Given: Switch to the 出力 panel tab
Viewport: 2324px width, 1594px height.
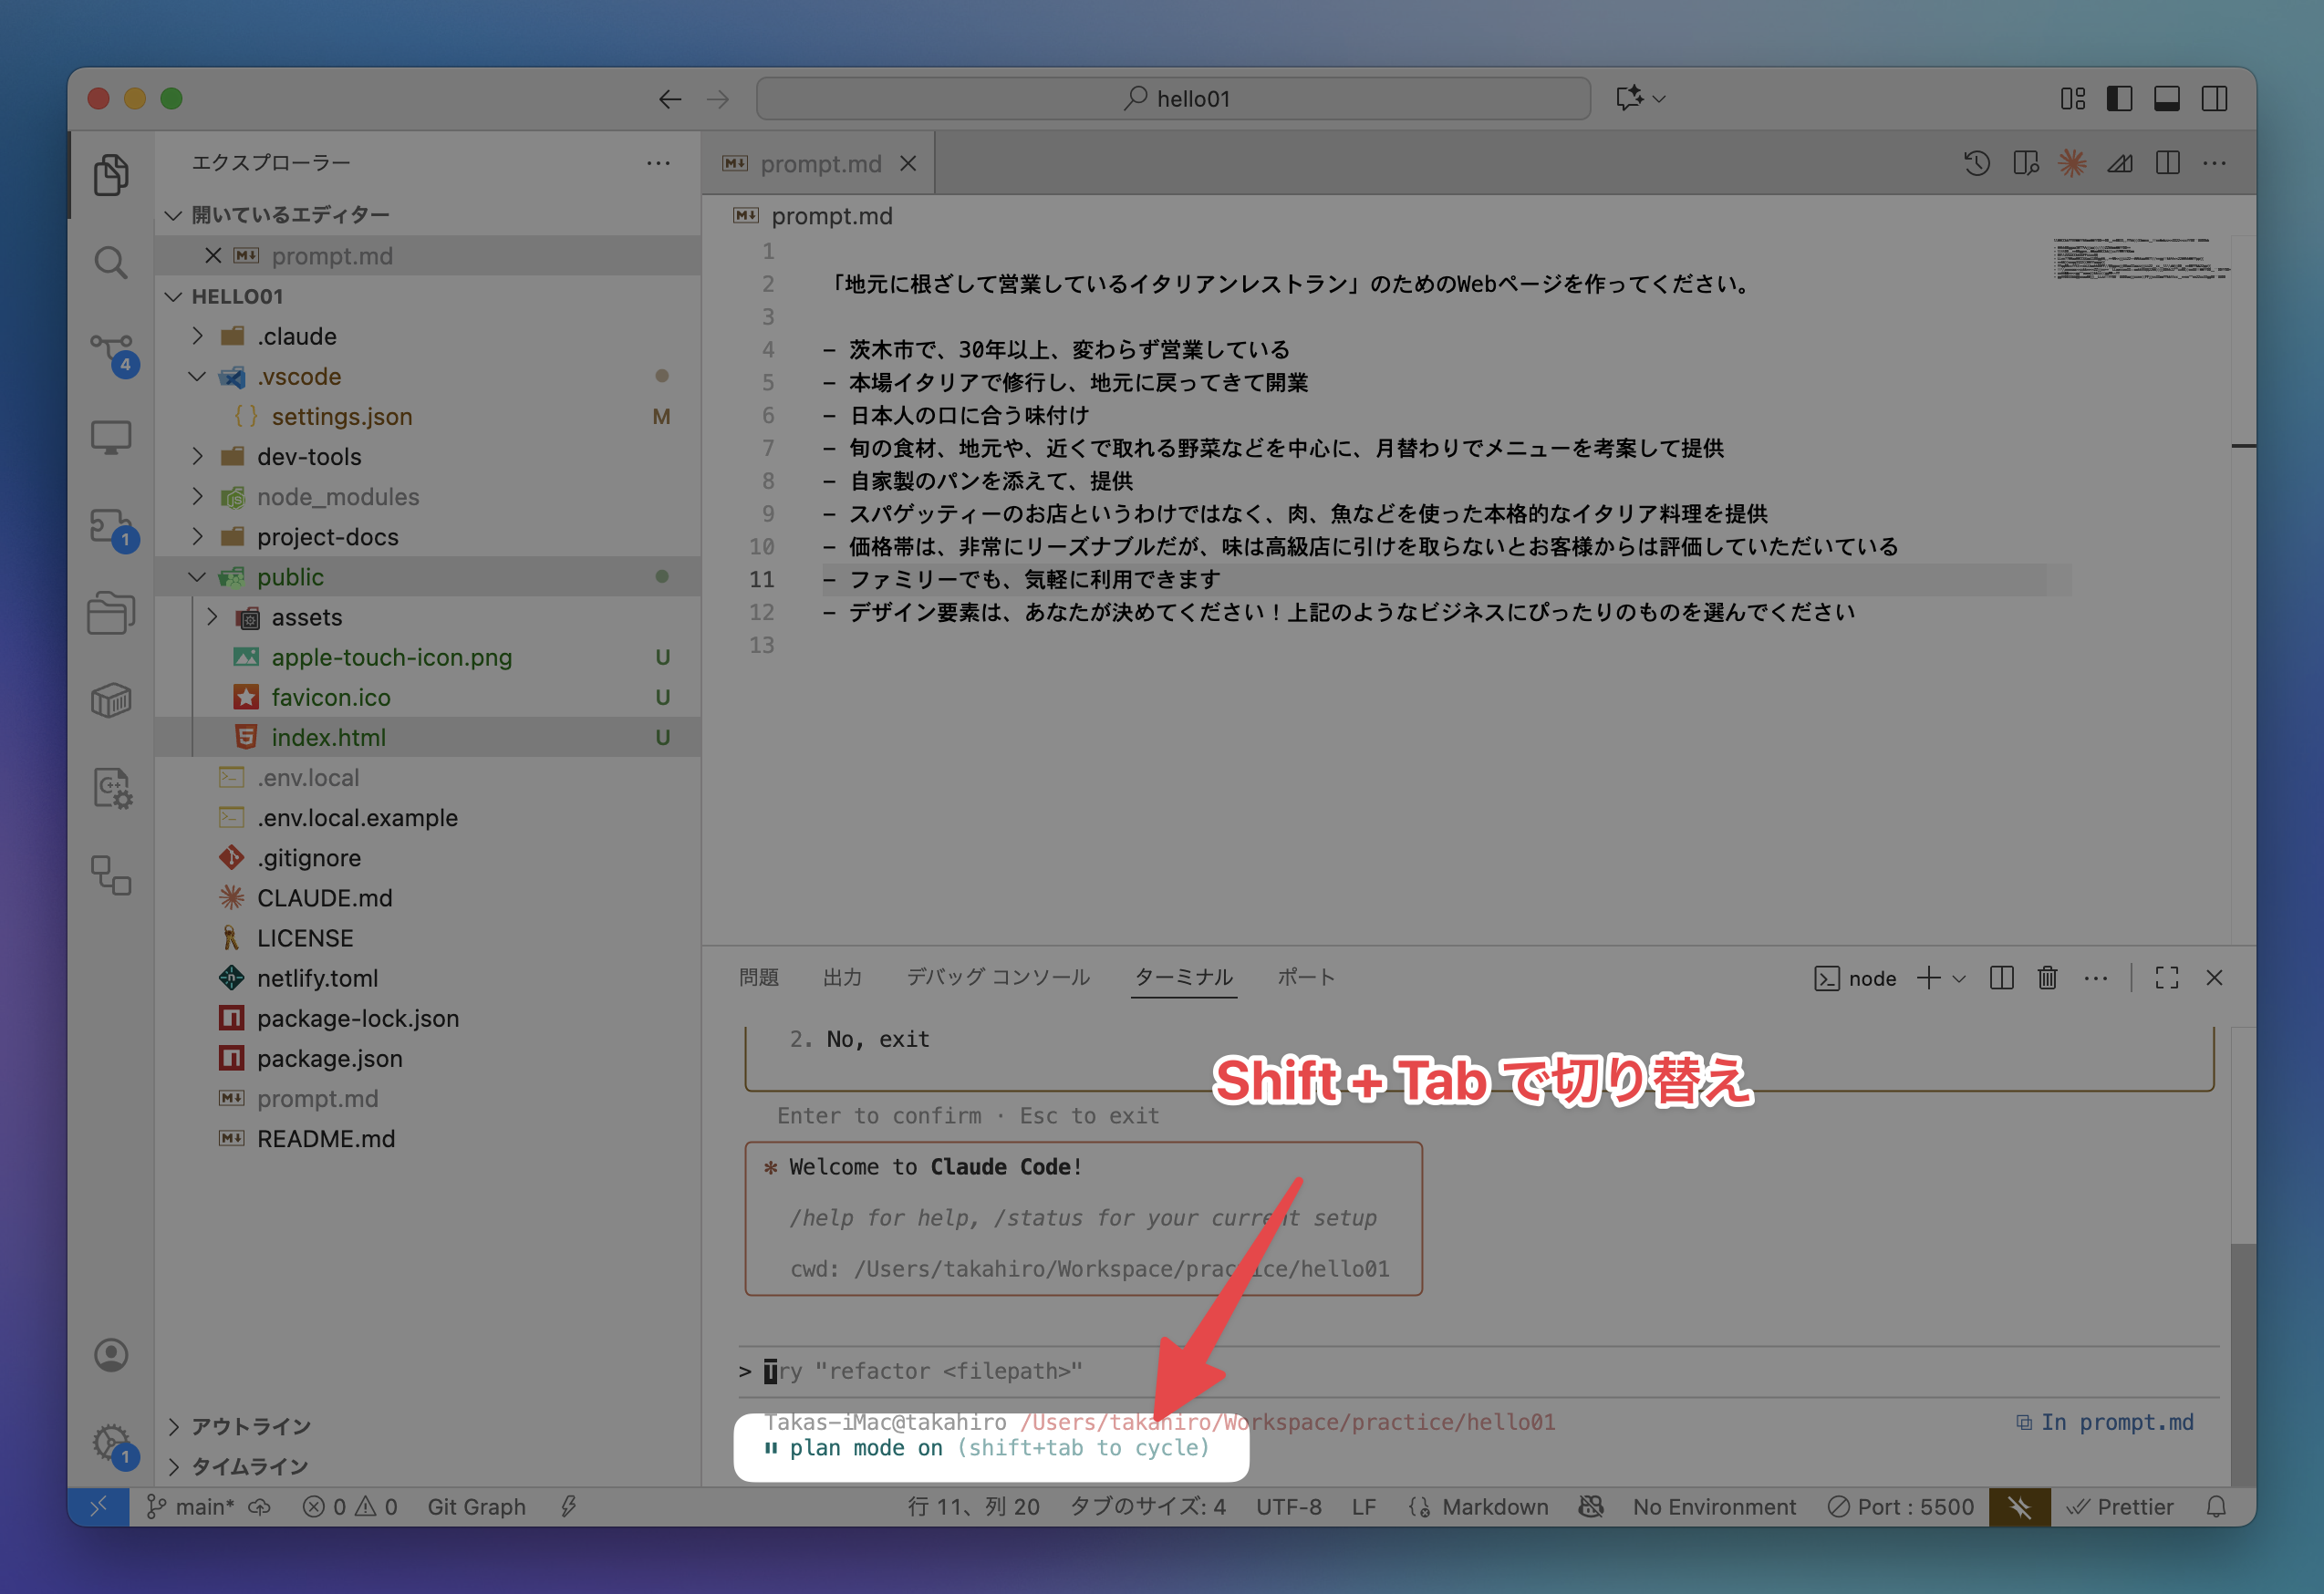Looking at the screenshot, I should pos(842,977).
